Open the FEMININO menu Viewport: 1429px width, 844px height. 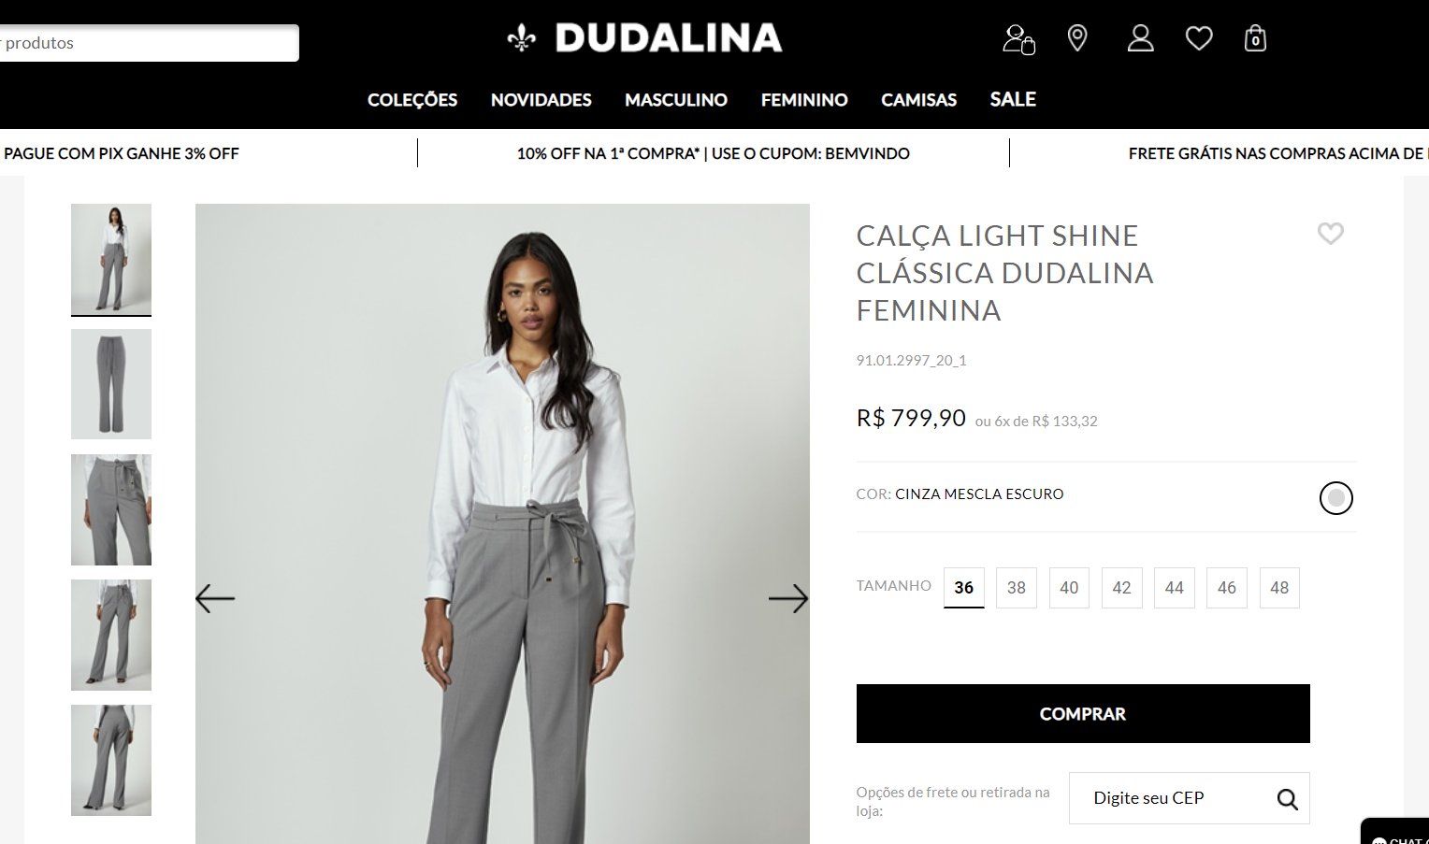click(804, 100)
